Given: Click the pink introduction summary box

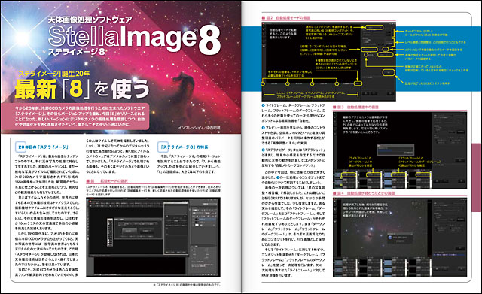Looking at the screenshot, I should tap(75, 117).
